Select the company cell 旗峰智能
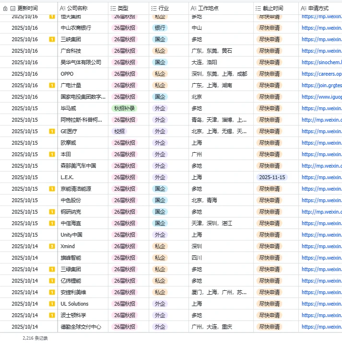This screenshot has width=342, height=343. pyautogui.click(x=83, y=258)
